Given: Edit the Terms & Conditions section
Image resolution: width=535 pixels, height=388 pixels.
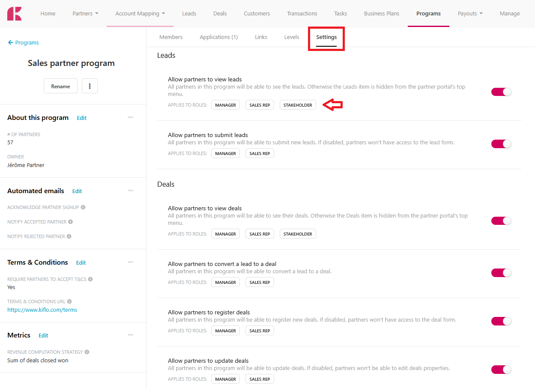Looking at the screenshot, I should [x=81, y=263].
